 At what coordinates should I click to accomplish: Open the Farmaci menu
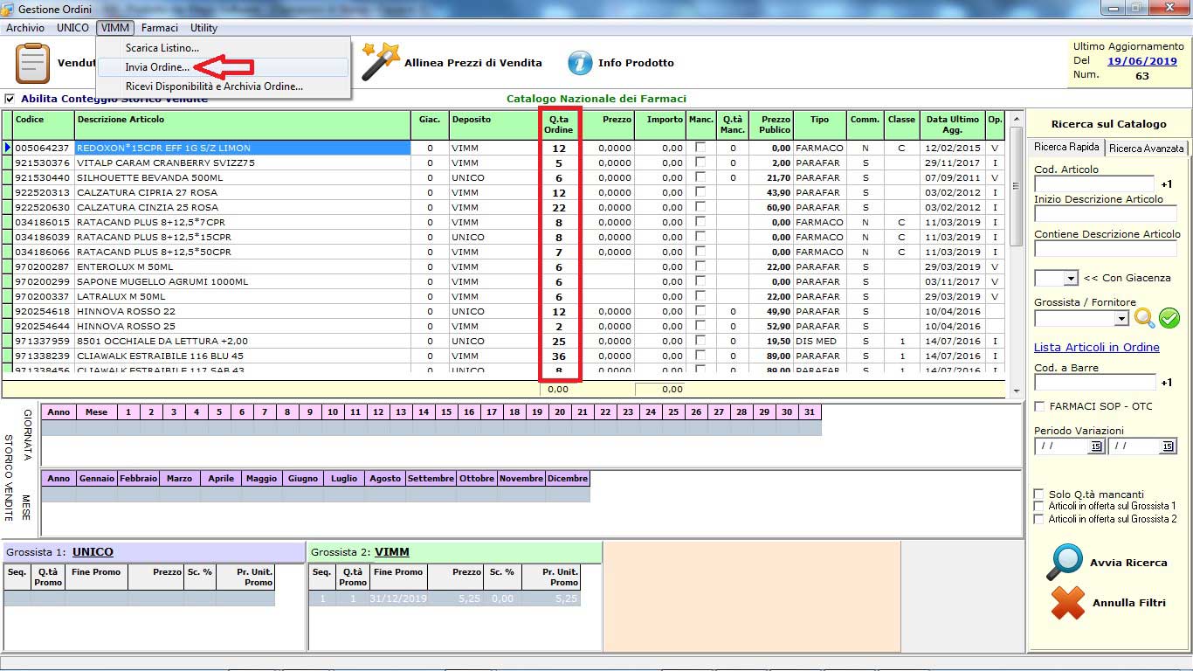(160, 28)
